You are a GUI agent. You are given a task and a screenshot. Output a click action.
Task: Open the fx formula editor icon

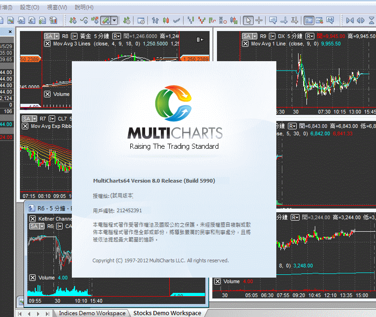(32, 20)
